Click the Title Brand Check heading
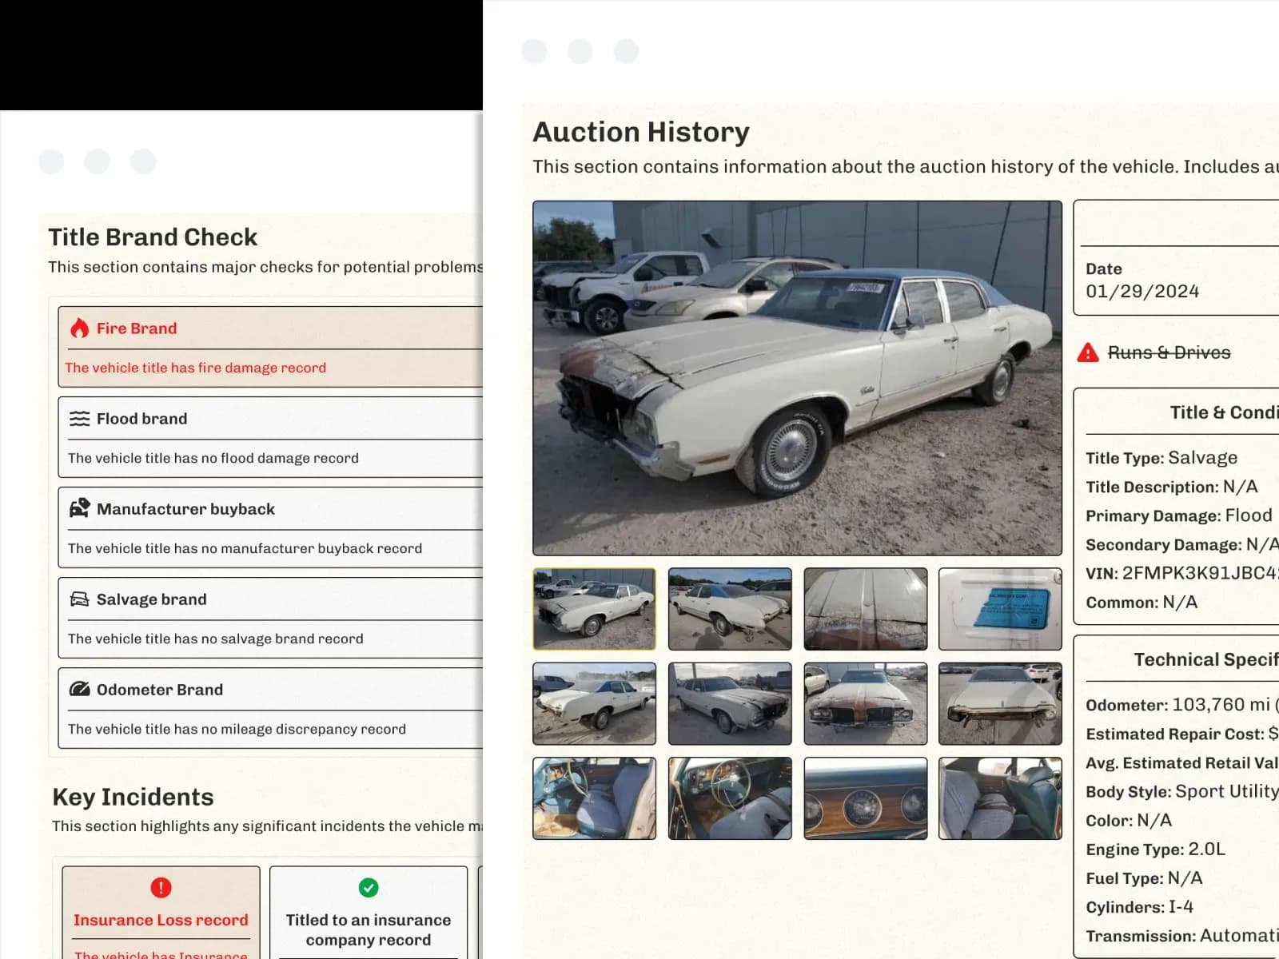This screenshot has height=959, width=1279. [153, 237]
